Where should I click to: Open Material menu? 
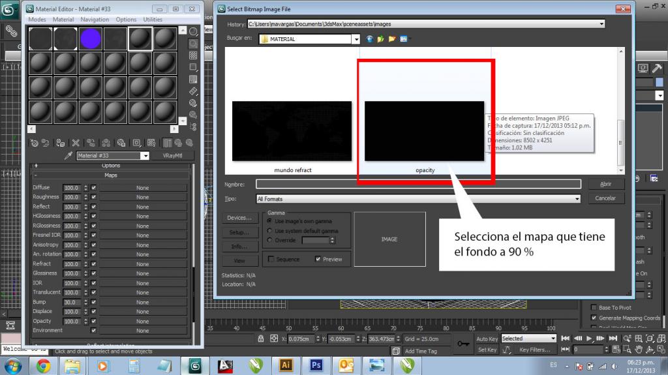63,20
